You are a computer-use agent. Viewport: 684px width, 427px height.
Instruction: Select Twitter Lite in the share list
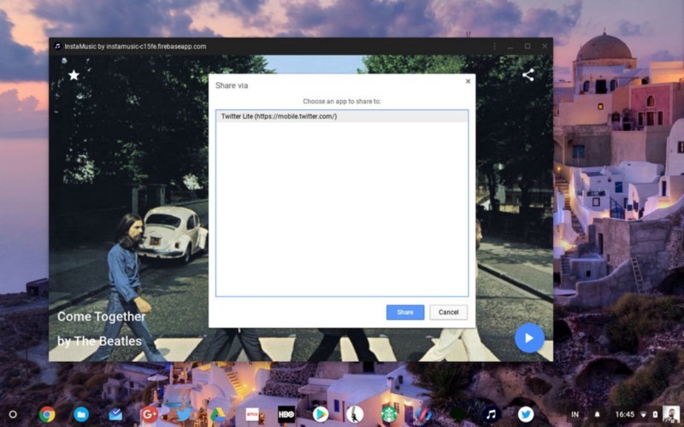click(x=342, y=116)
